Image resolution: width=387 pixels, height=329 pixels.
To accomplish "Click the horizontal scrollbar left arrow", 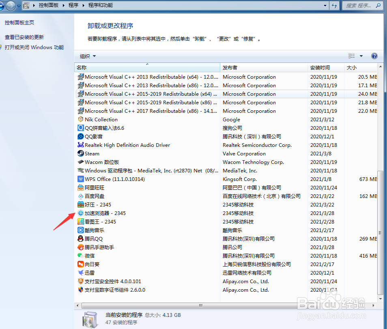I will (77, 305).
